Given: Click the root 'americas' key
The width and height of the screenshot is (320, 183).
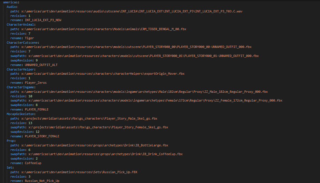Looking at the screenshot, I should (11, 2).
